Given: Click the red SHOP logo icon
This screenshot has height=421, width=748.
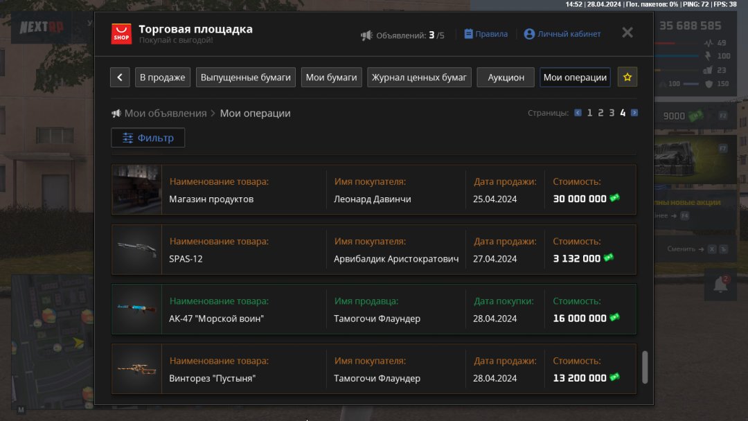Looking at the screenshot, I should (x=121, y=34).
